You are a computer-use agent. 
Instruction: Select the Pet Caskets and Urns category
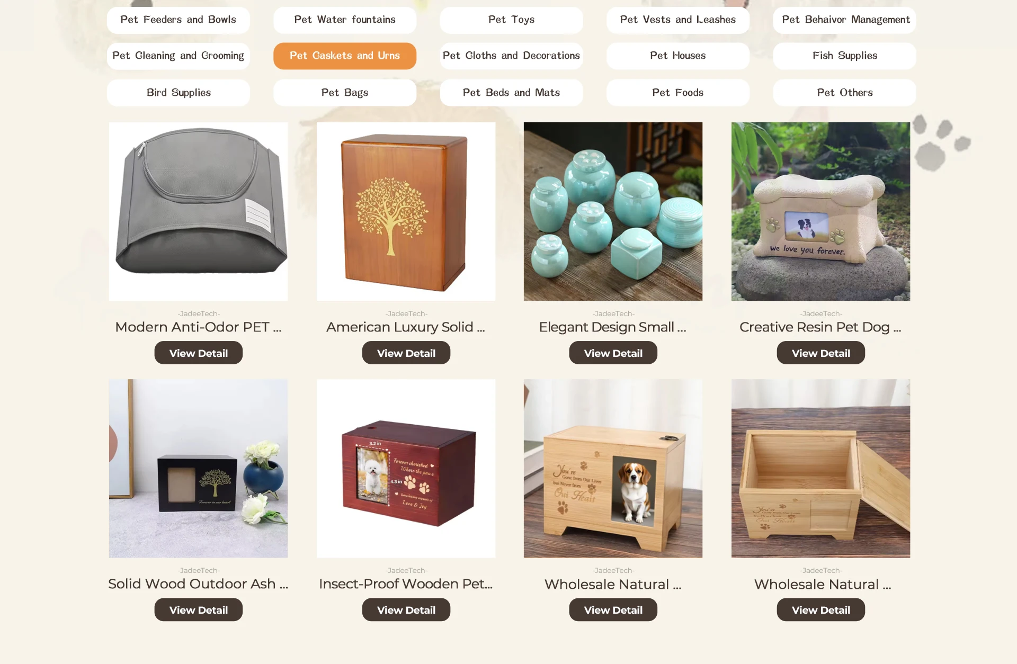click(x=345, y=56)
